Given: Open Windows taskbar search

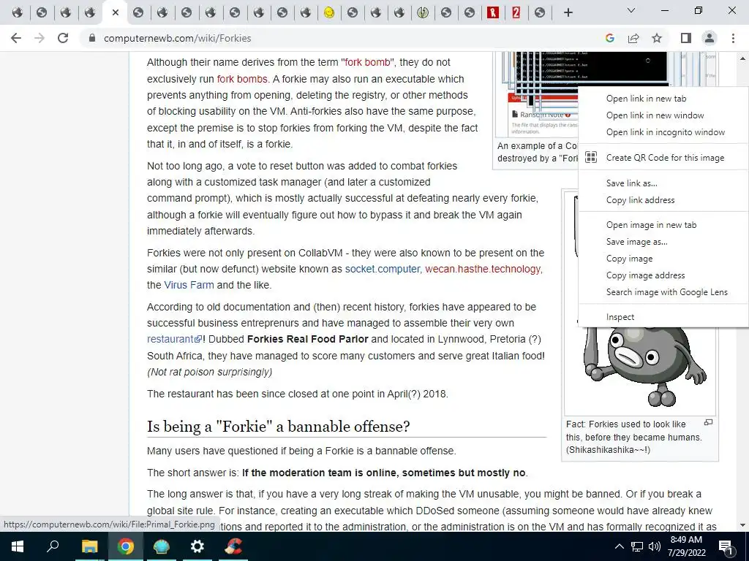Looking at the screenshot, I should (53, 546).
